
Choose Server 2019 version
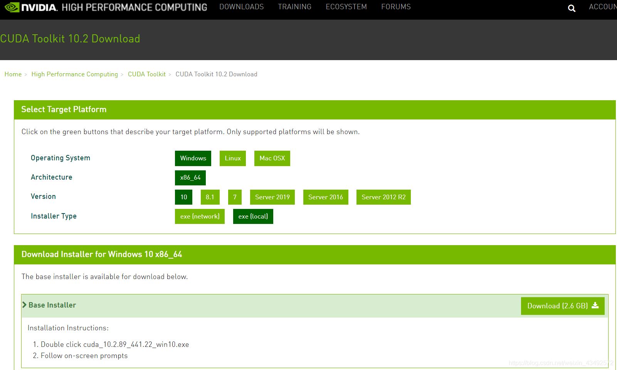pos(272,197)
